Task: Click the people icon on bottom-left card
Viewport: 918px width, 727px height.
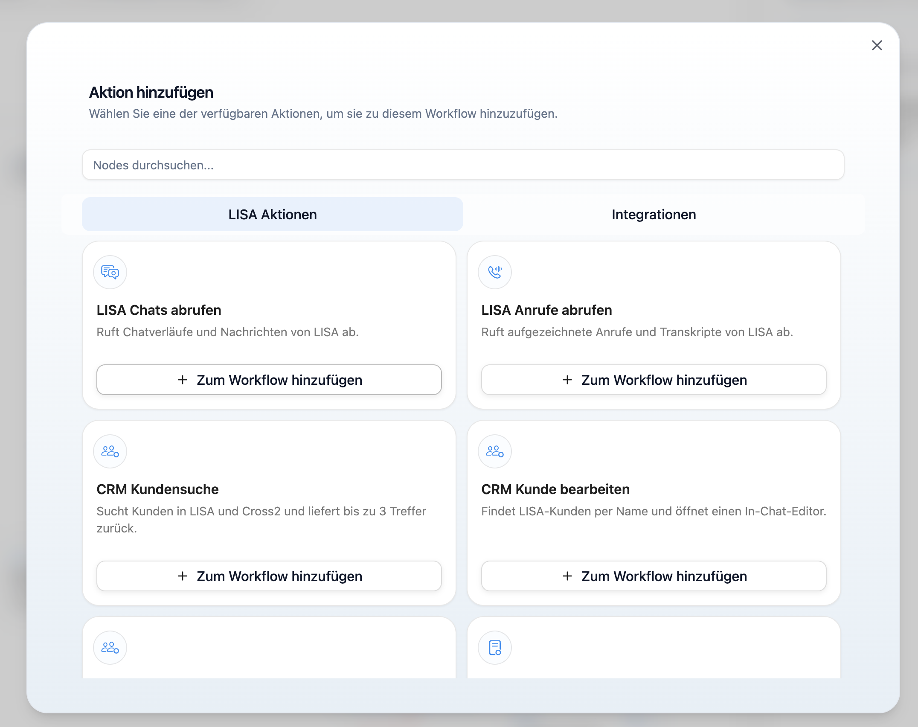Action: [110, 648]
